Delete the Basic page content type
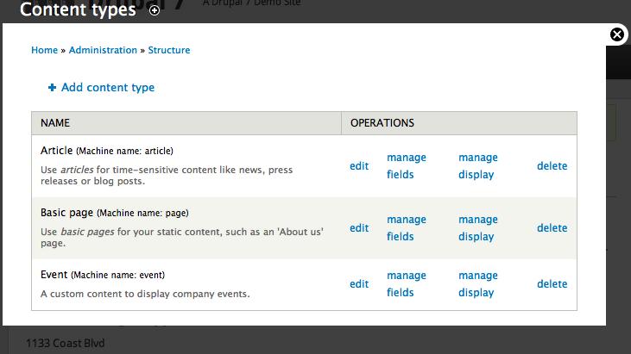The height and width of the screenshot is (354, 631). (552, 228)
